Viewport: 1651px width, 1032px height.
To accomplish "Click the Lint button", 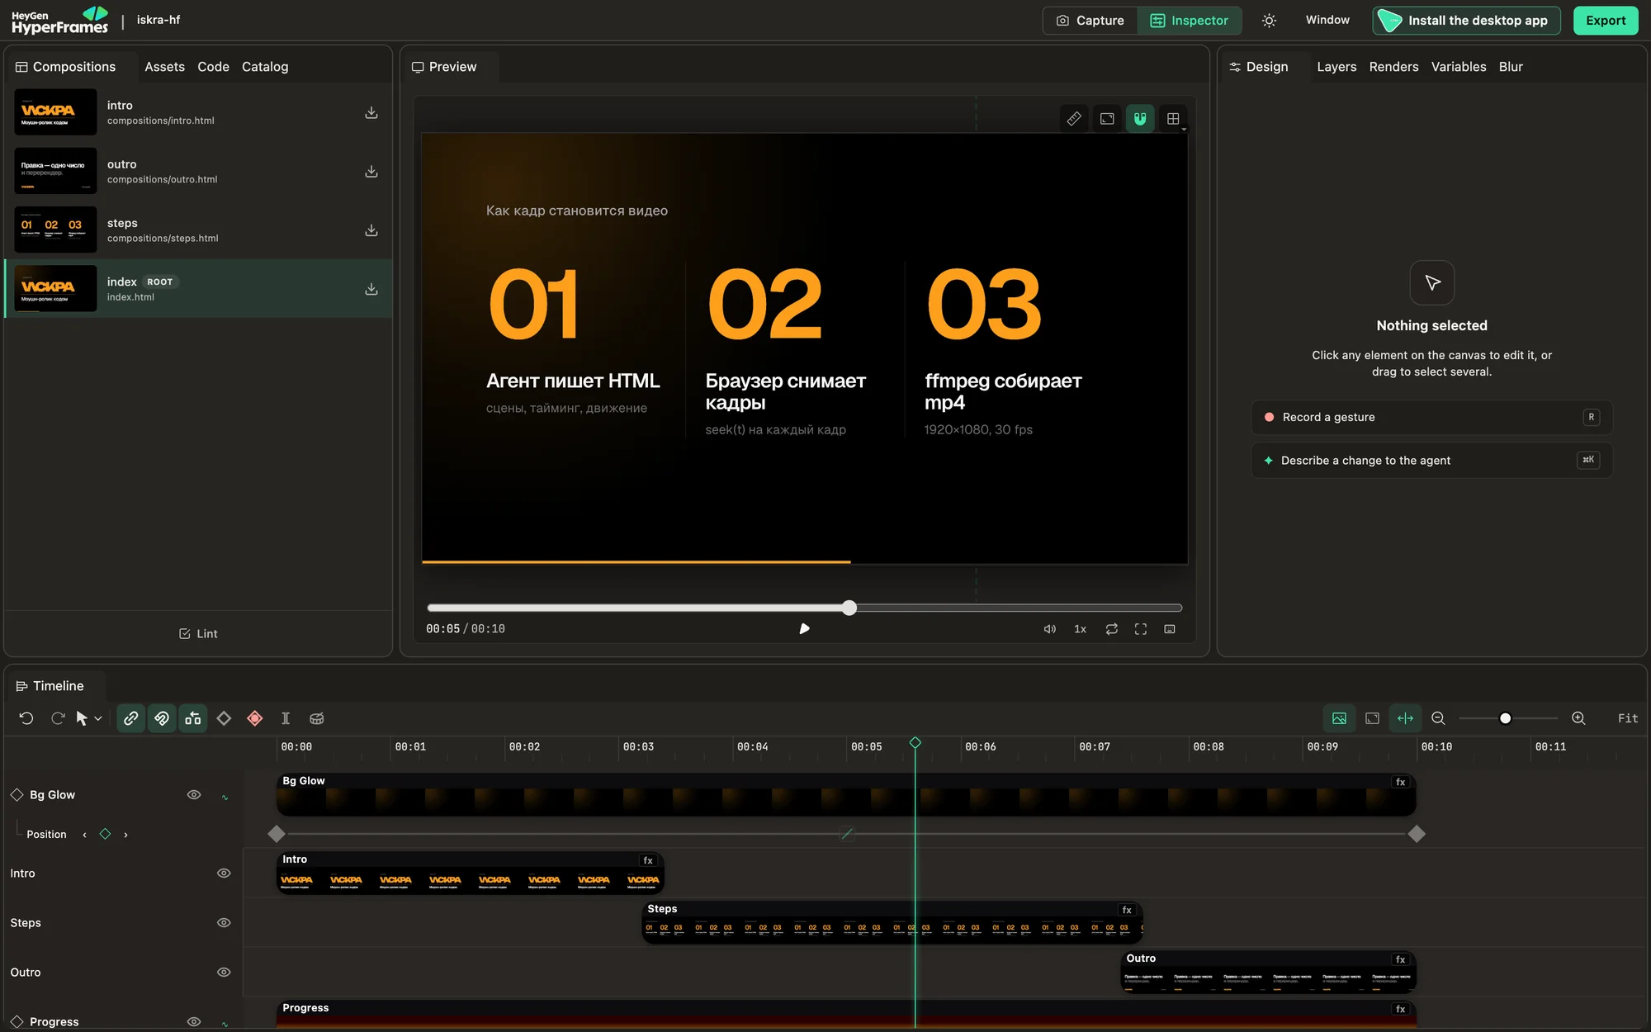I will coord(198,633).
